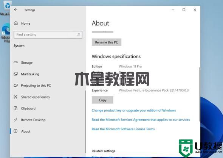The image size is (223, 158).
Task: Minimize the Settings window
Action: pos(173,10)
